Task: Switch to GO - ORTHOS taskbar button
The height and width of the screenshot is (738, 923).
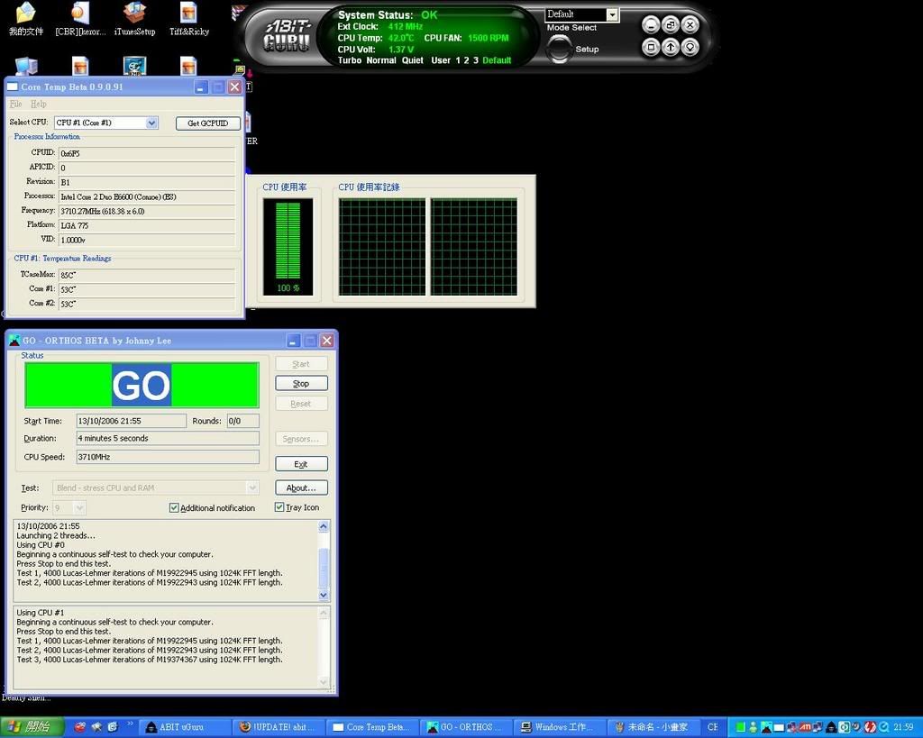Action: pyautogui.click(x=466, y=727)
